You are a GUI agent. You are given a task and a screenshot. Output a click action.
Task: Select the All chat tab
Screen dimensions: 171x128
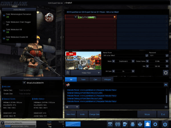[x=71, y=79]
